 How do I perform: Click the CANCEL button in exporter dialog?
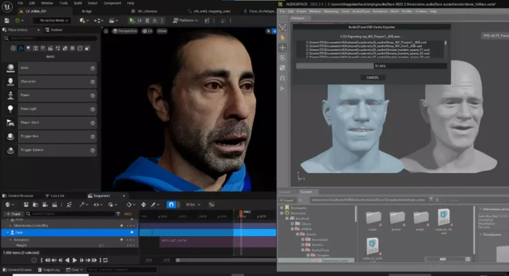372,77
